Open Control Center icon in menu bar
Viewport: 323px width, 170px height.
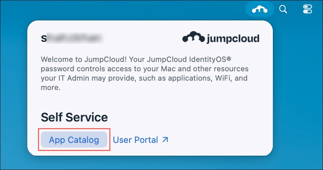point(308,9)
